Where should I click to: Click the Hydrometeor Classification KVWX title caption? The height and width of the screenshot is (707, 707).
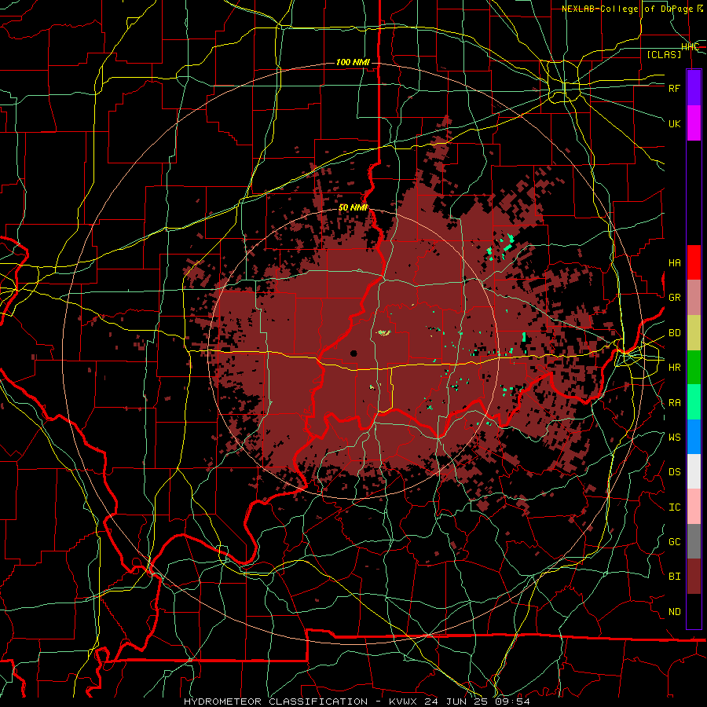click(357, 702)
